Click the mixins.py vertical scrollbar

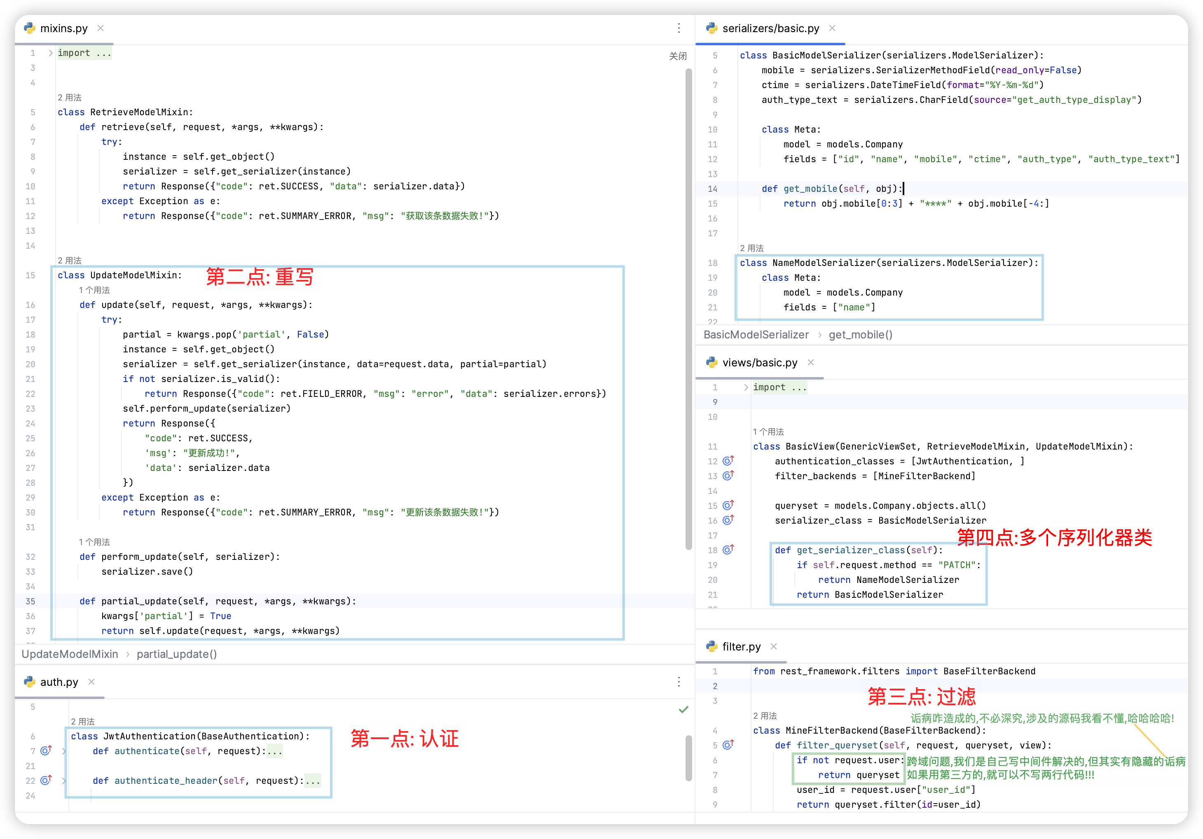coord(688,309)
